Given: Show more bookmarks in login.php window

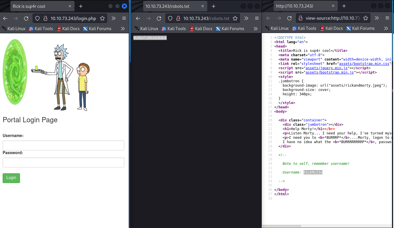Looking at the screenshot, I should (123, 28).
